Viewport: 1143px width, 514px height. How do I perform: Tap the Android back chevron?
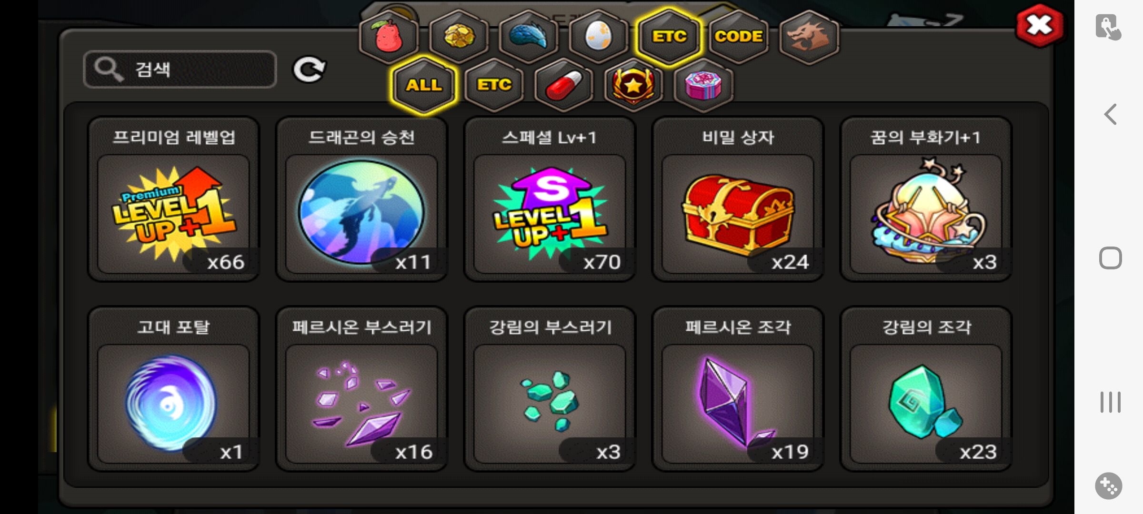pos(1110,114)
